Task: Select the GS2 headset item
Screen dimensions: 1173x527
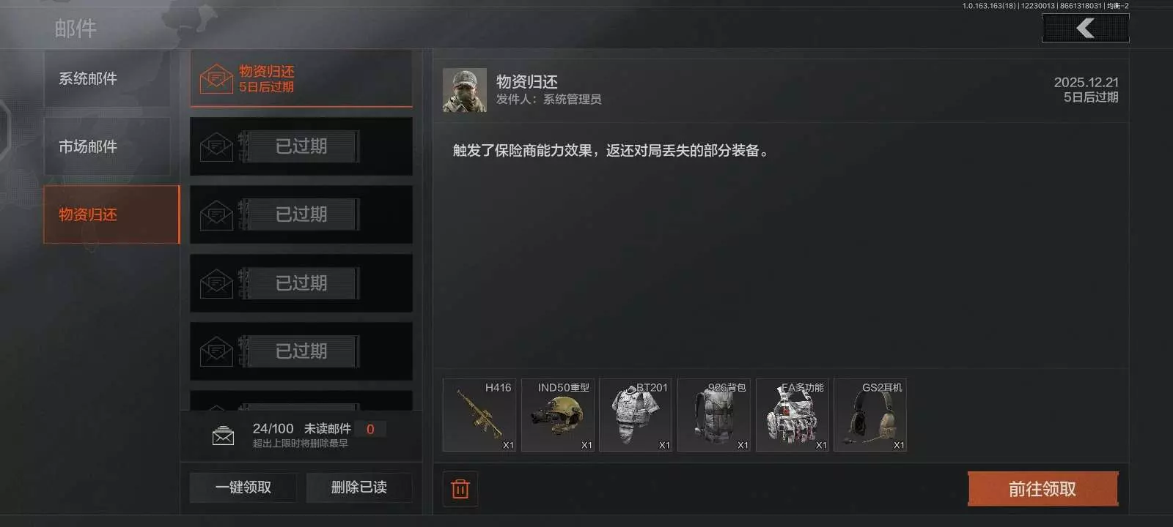Action: click(x=870, y=415)
